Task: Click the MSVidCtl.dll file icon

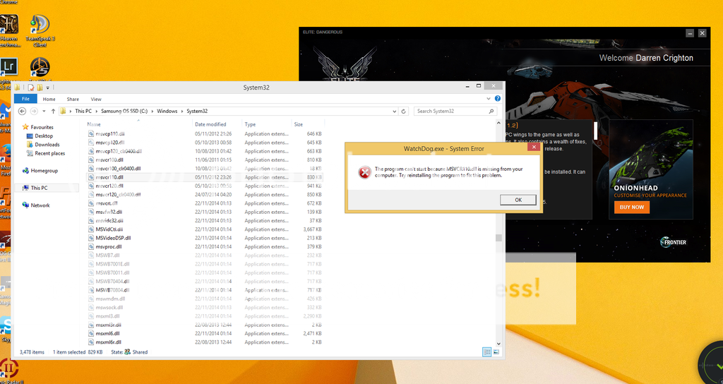Action: tap(91, 229)
